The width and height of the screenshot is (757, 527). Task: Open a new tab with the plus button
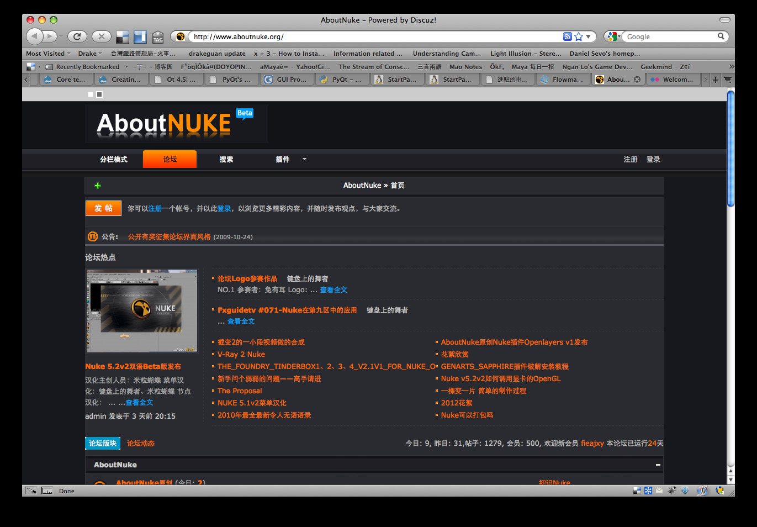click(x=716, y=80)
